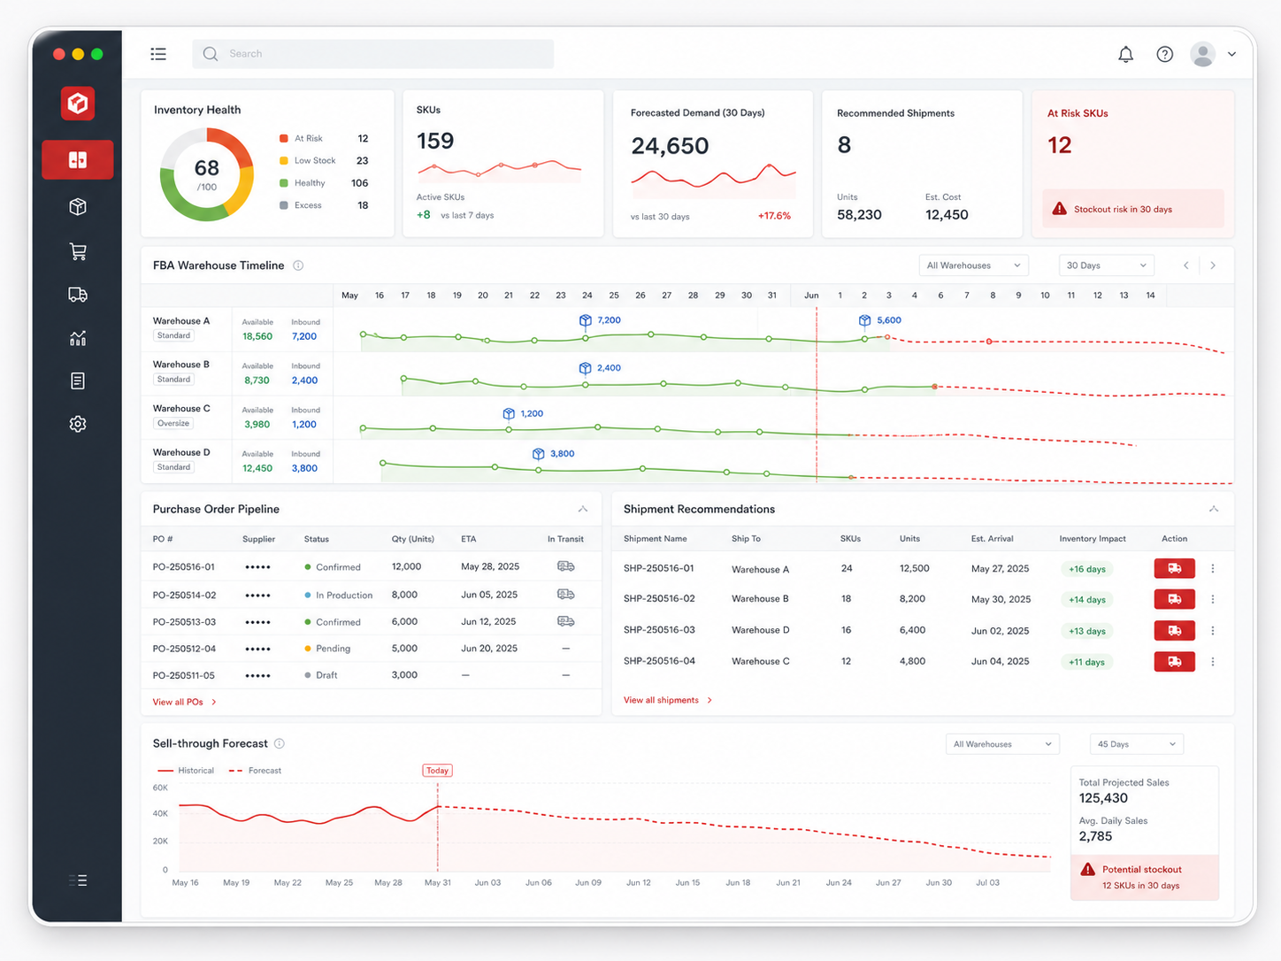Click in-transit truck icon for PO-250514-02
The image size is (1281, 961).
coord(565,595)
